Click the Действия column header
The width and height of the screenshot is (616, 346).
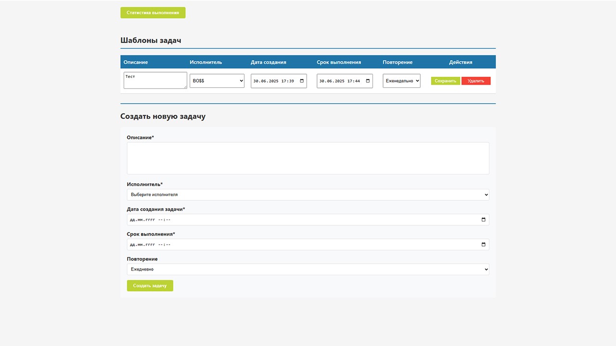[x=461, y=62]
